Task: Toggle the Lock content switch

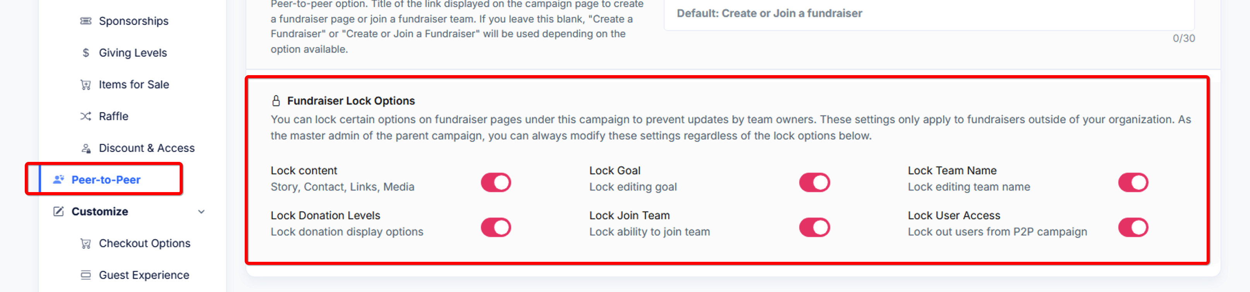Action: click(x=495, y=182)
